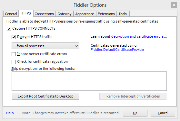This screenshot has height=121, width=180.
Task: Click Remove Interception Certificates button
Action: coord(133,96)
